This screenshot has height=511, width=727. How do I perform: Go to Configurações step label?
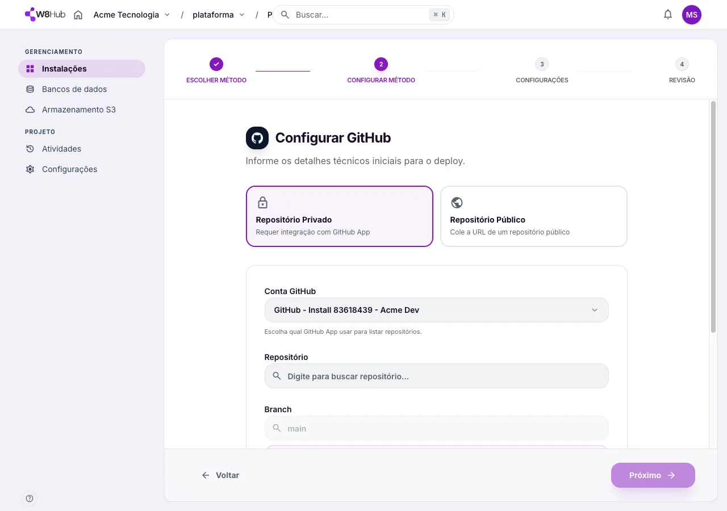pyautogui.click(x=542, y=80)
